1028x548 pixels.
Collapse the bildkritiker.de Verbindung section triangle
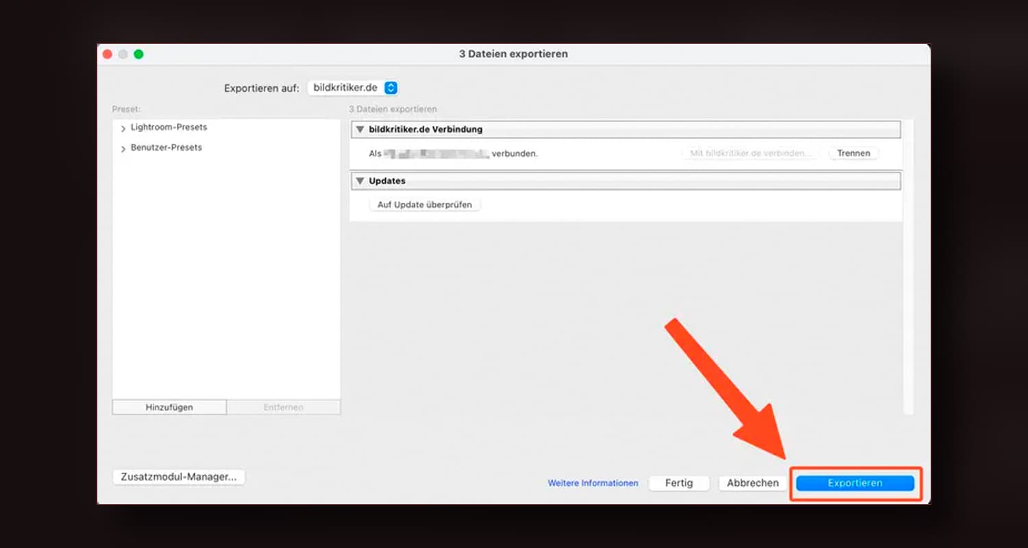coord(360,129)
